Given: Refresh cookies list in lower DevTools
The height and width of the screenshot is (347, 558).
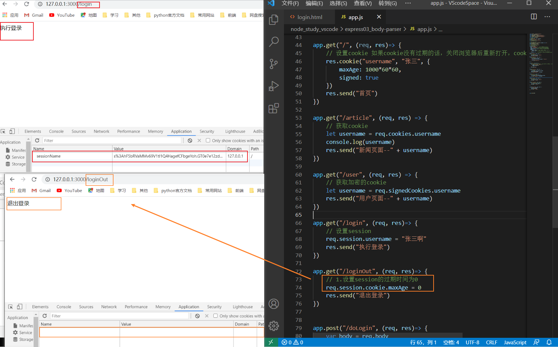Looking at the screenshot, I should point(45,316).
